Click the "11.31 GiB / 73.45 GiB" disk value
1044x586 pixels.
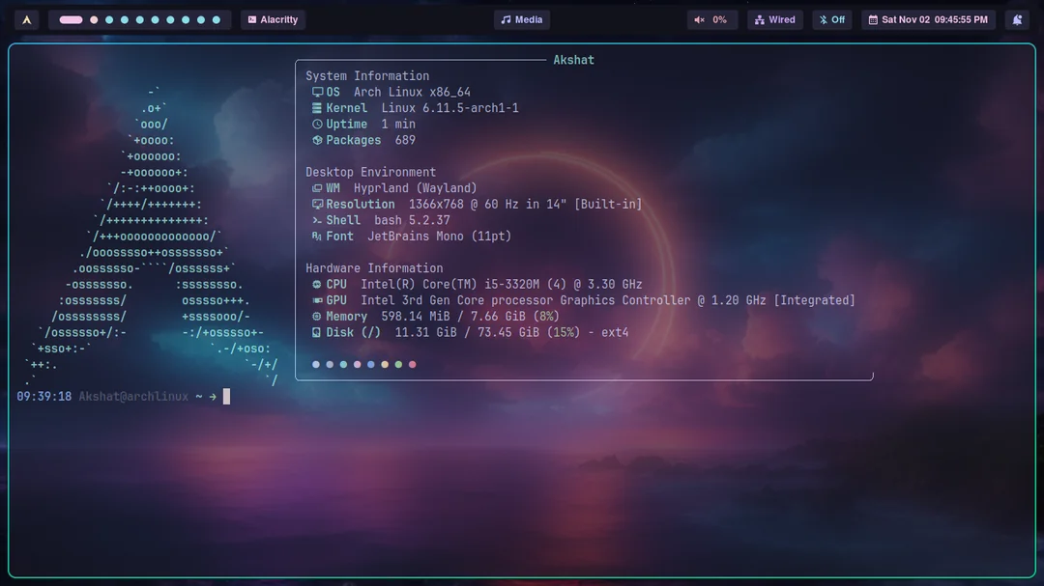tap(468, 332)
